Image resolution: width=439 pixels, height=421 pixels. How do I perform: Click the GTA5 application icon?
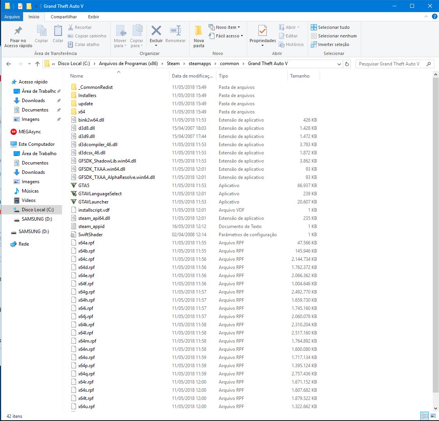point(74,185)
